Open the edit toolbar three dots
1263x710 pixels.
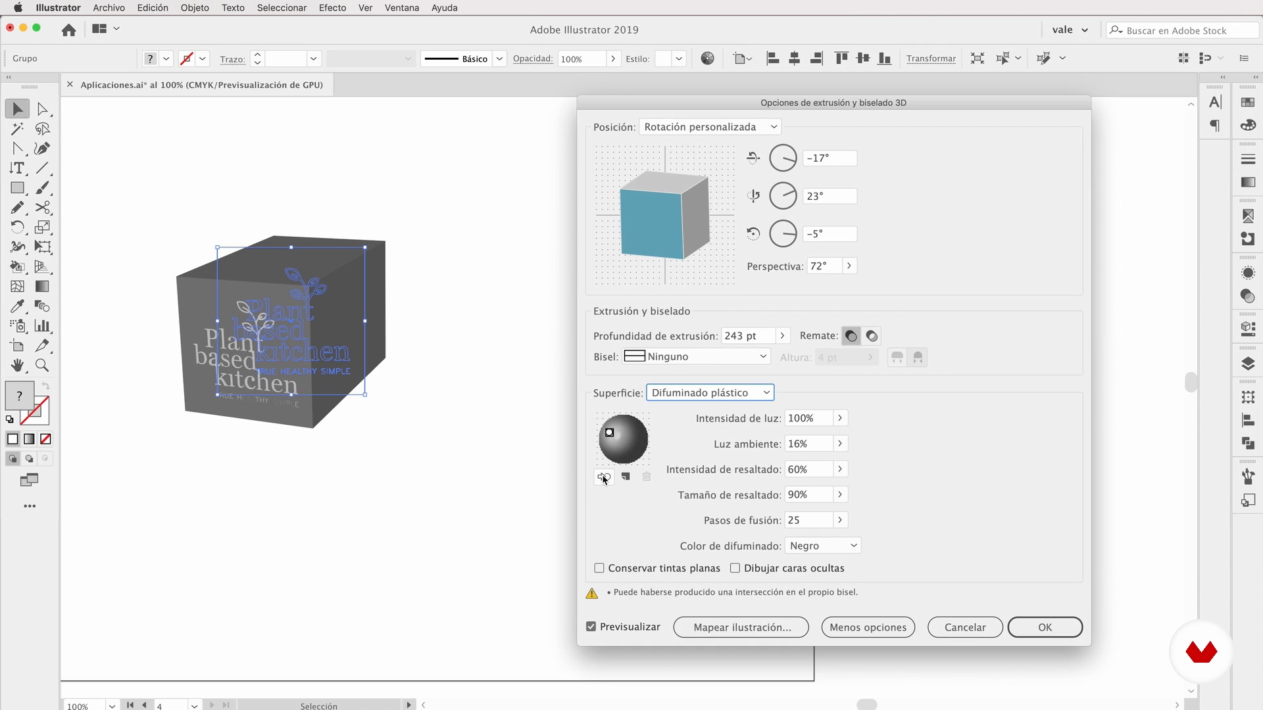tap(30, 506)
